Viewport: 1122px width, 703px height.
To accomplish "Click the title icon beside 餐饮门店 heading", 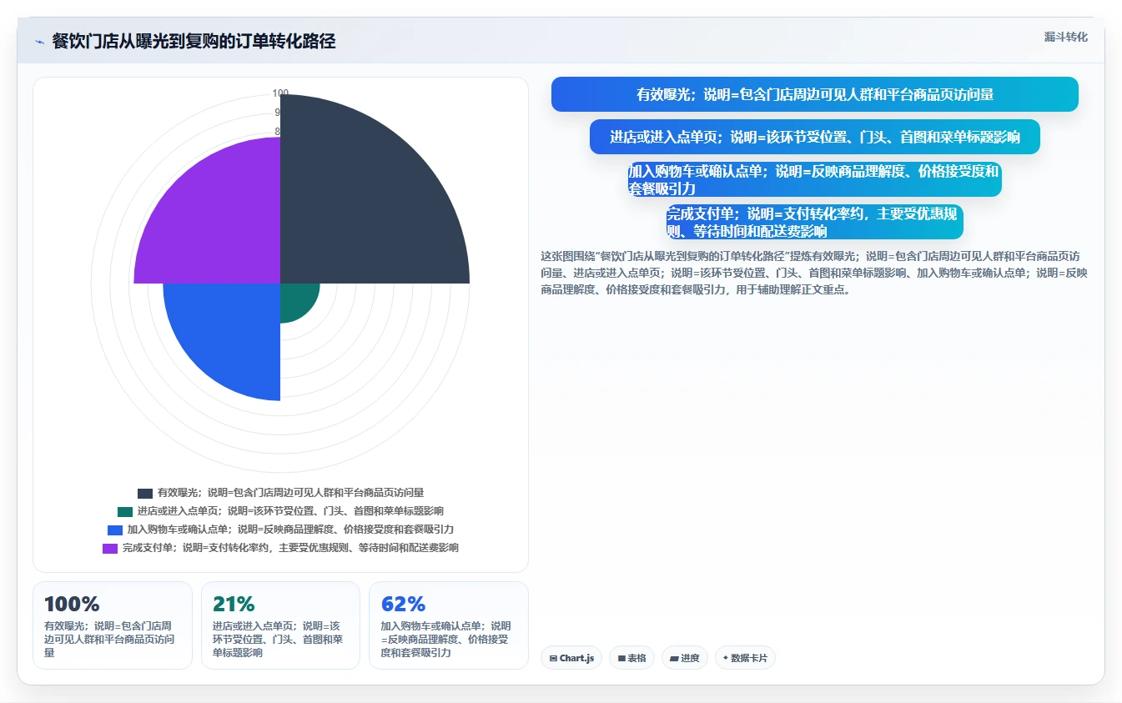I will [x=39, y=42].
